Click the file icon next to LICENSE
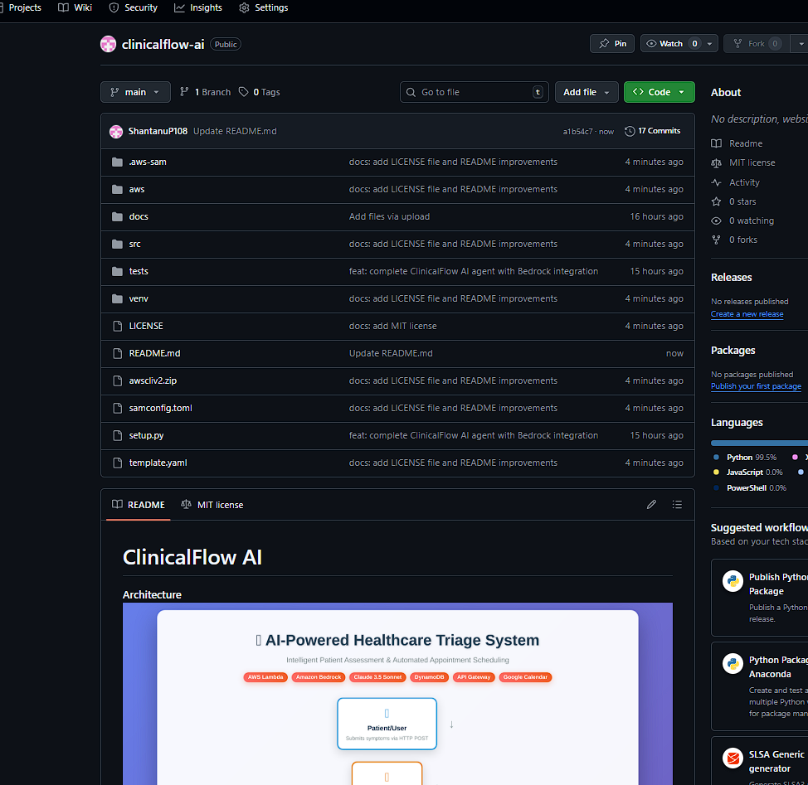The width and height of the screenshot is (808, 785). point(118,326)
